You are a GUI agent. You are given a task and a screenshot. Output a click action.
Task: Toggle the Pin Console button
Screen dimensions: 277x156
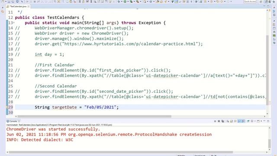tap(248, 121)
